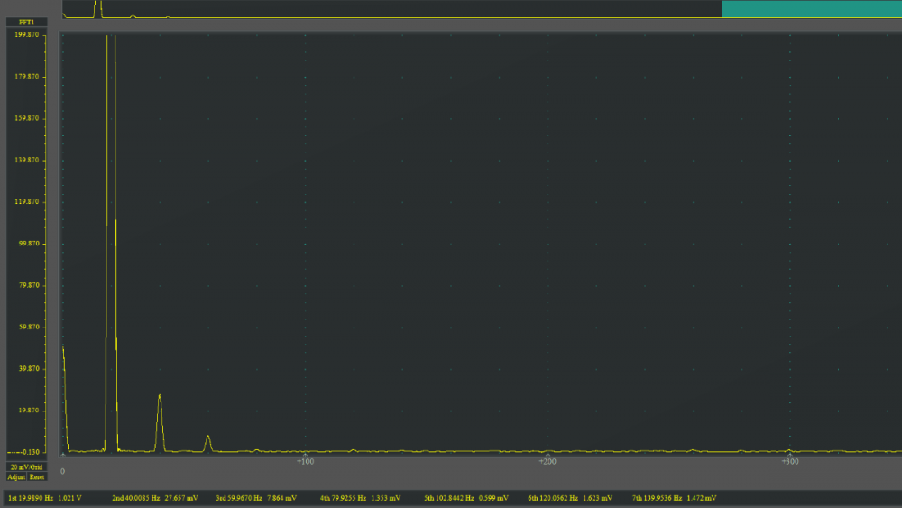Click the 7th harmonic 139.9536 Hz readout
The image size is (902, 508).
(674, 498)
